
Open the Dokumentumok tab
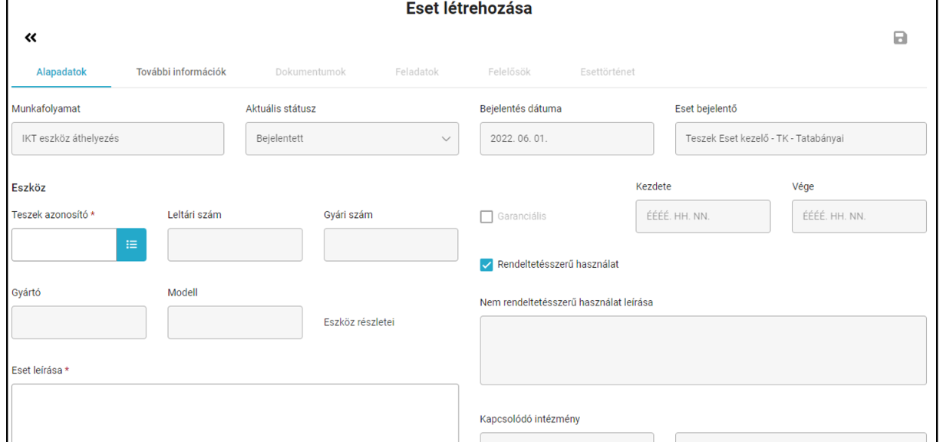point(311,72)
